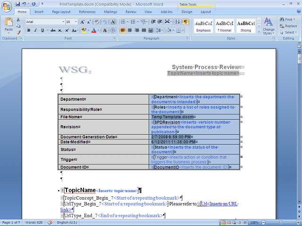Open the line spacing dropdown
The height and width of the screenshot is (226, 302).
click(x=159, y=30)
